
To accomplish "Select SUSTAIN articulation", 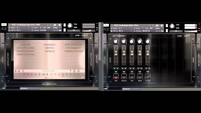I will click(x=25, y=45).
